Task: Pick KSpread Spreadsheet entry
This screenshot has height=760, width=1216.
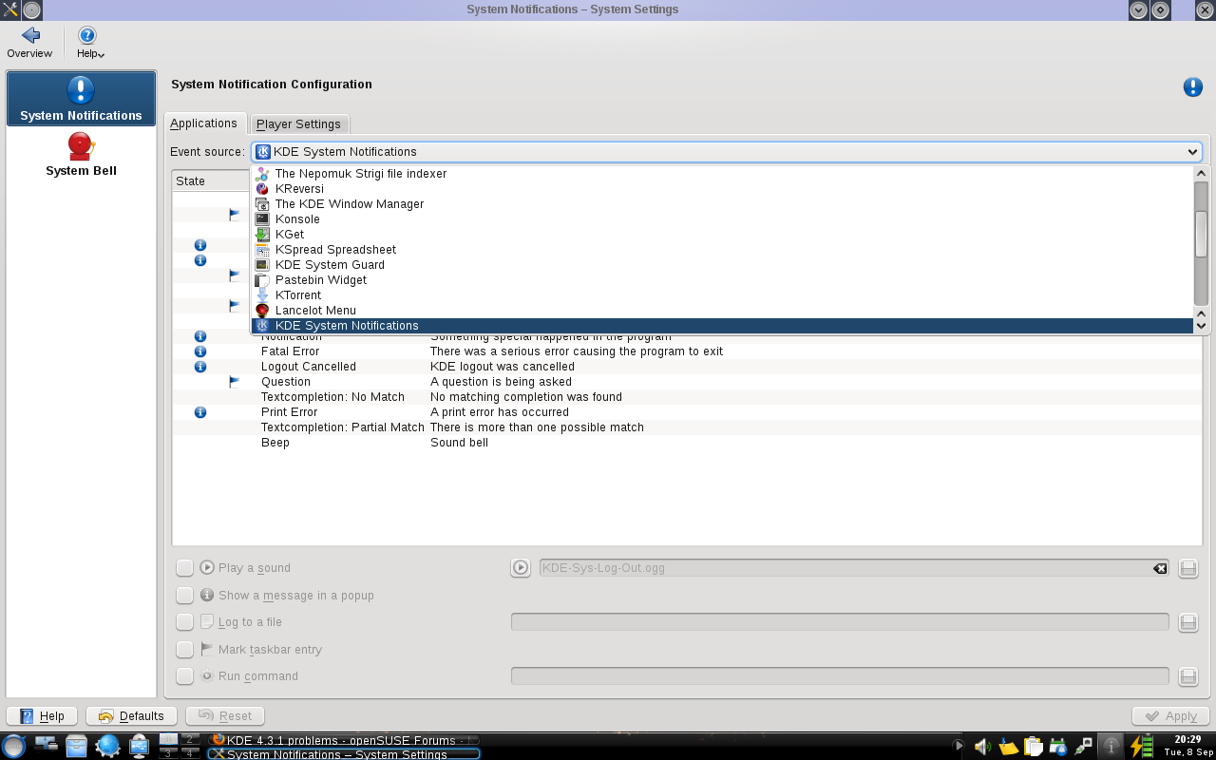Action: pyautogui.click(x=722, y=250)
